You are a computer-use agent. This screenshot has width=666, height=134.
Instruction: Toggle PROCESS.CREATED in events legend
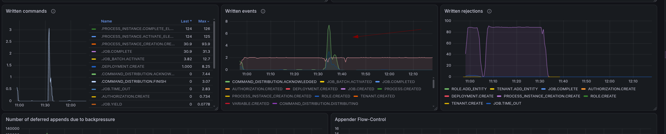pyautogui.click(x=403, y=89)
